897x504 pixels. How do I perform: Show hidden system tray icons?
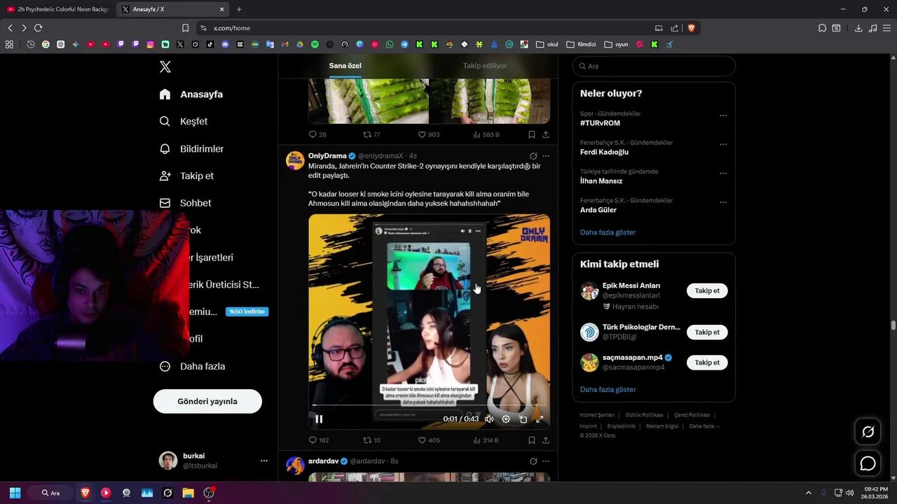[808, 493]
